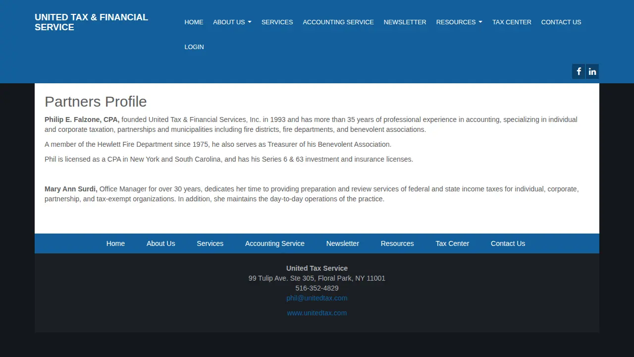Click the sentence about CPA licenses
The height and width of the screenshot is (357, 634).
229,159
